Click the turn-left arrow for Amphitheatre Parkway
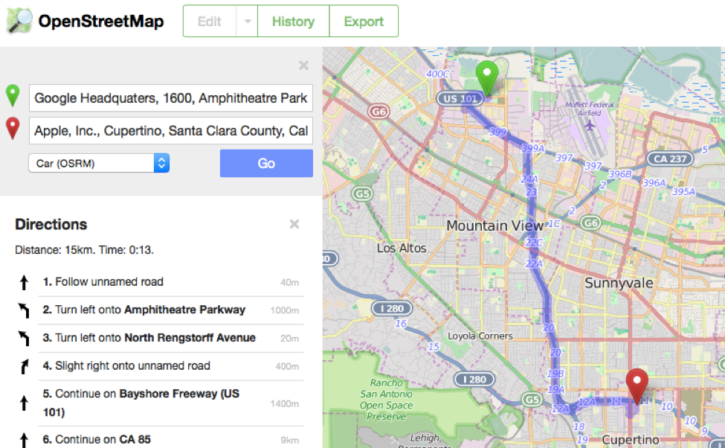This screenshot has width=725, height=448. 24,310
